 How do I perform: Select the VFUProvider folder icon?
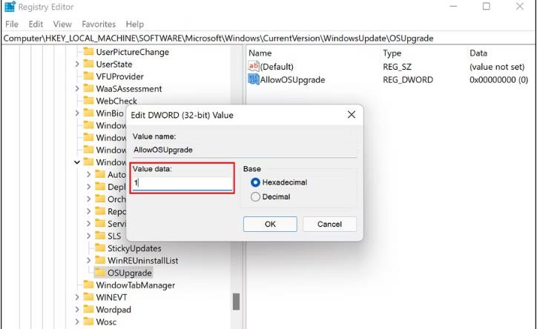click(88, 76)
